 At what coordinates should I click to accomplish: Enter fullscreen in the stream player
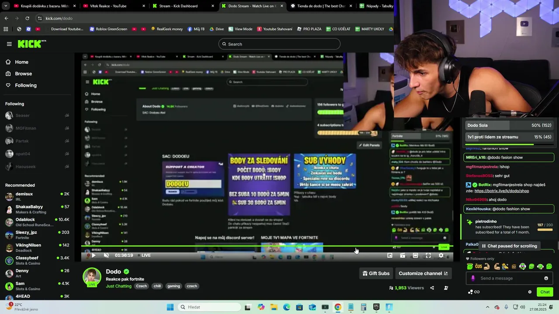[428, 256]
